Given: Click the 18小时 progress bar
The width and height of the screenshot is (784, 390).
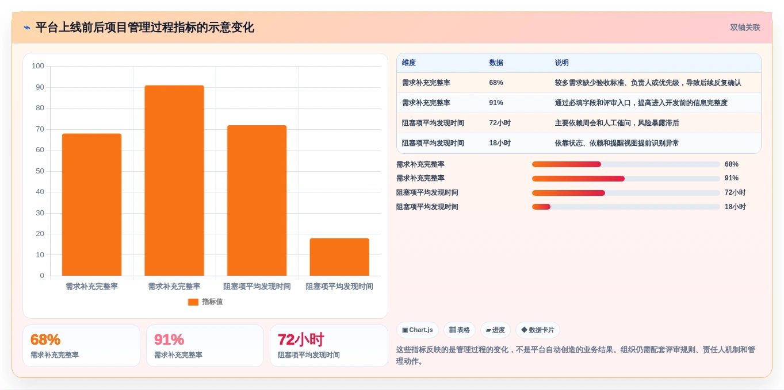Looking at the screenshot, I should coord(626,207).
